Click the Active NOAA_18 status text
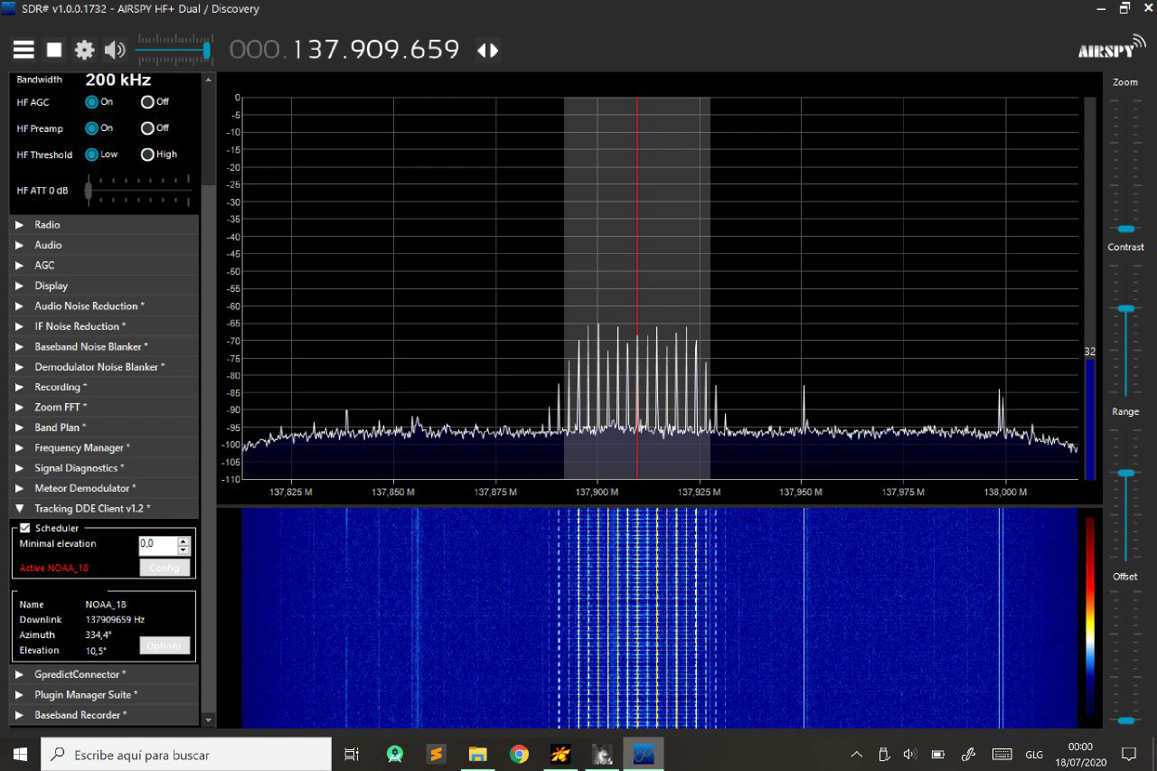 pos(54,568)
